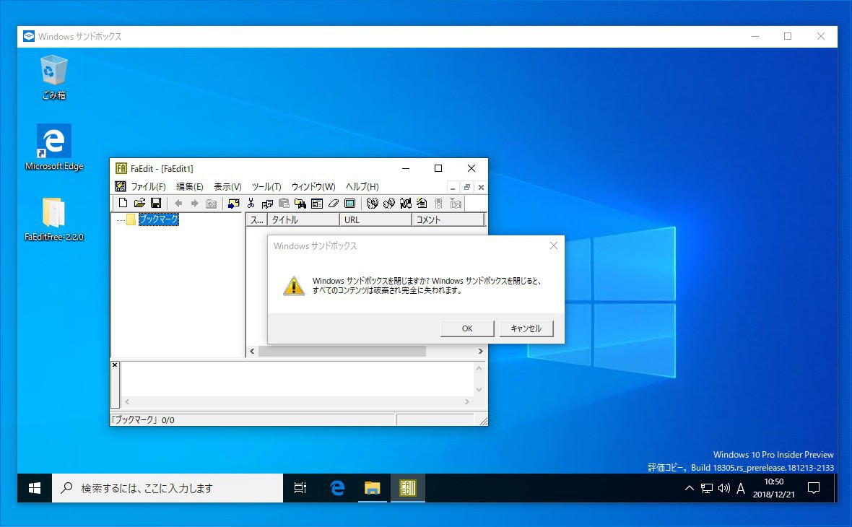Open the Windows Start menu
This screenshot has height=527, width=852.
point(35,488)
